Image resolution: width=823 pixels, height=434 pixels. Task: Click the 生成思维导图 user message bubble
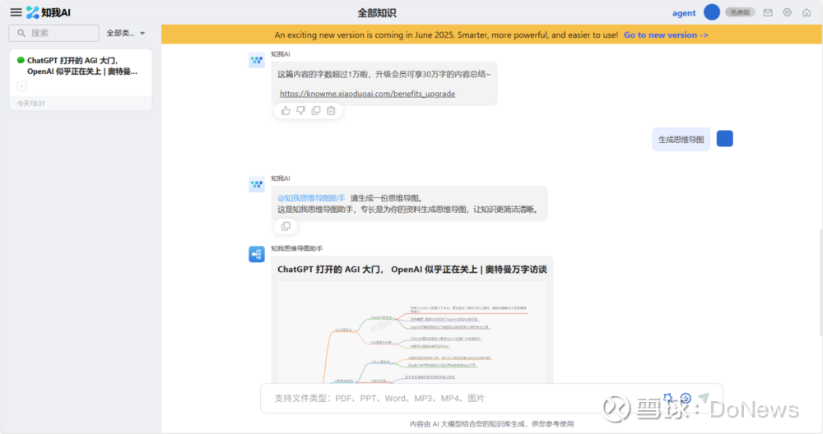(x=681, y=140)
